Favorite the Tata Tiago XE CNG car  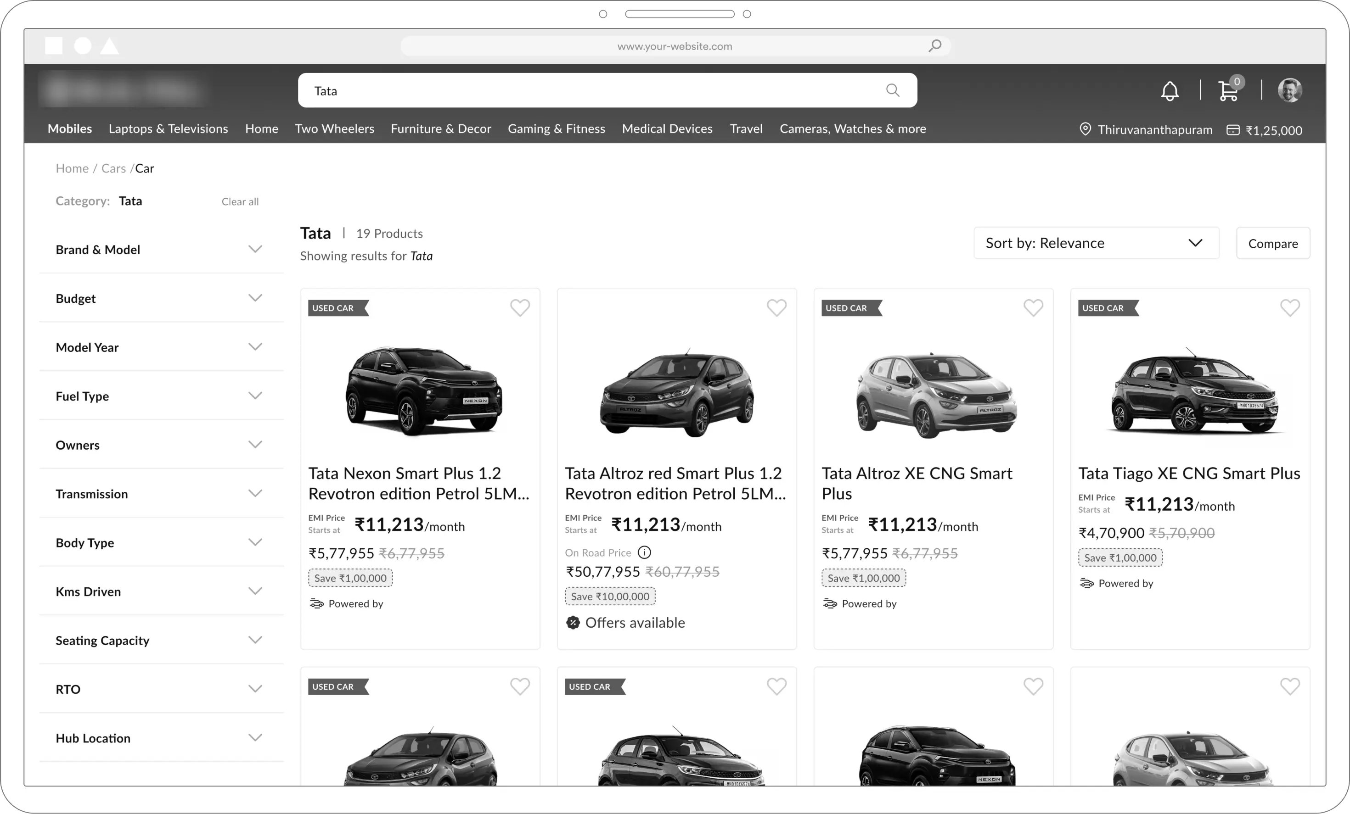coord(1290,307)
